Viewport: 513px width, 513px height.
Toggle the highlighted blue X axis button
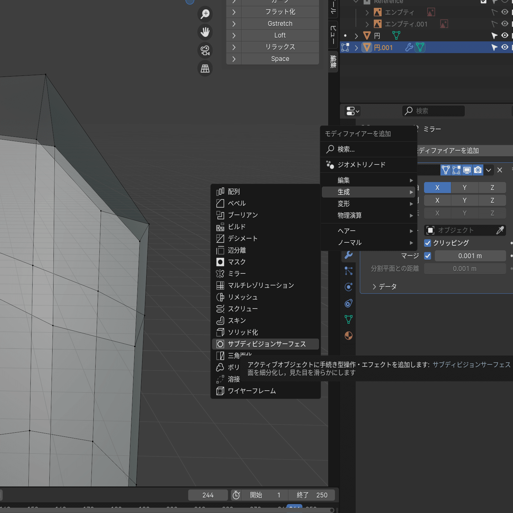tap(437, 188)
